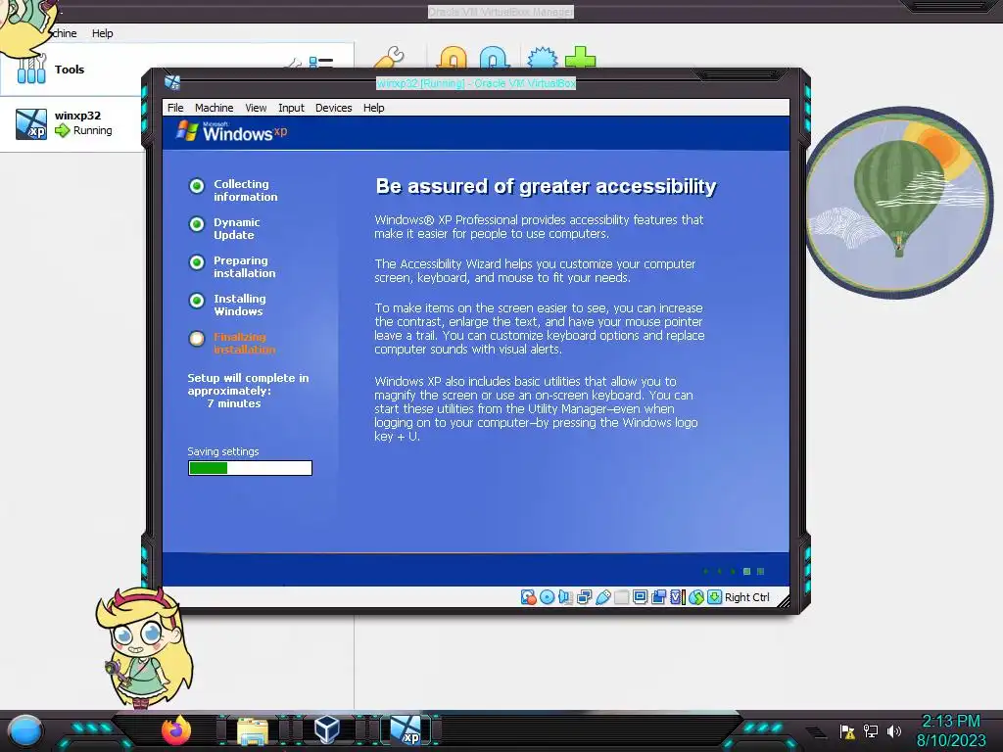Click the orange Import toolbar icon
The image size is (1003, 752).
(453, 58)
